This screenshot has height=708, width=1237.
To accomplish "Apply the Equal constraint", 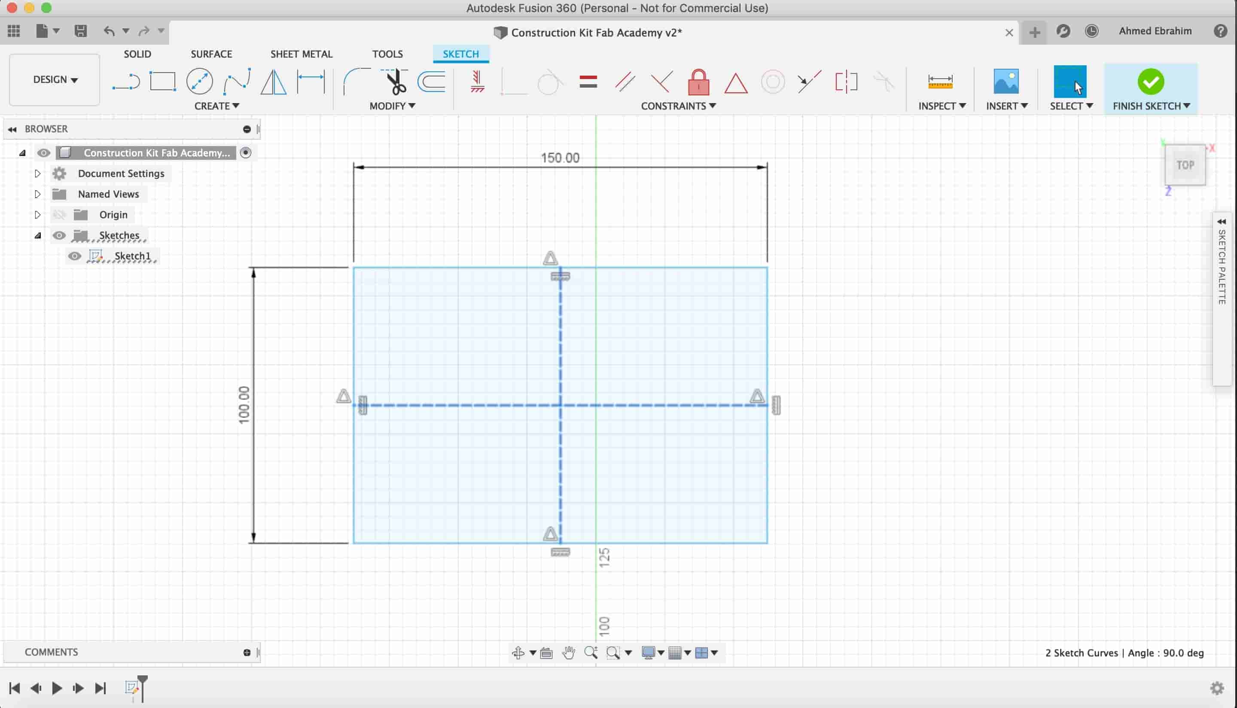I will [x=588, y=82].
